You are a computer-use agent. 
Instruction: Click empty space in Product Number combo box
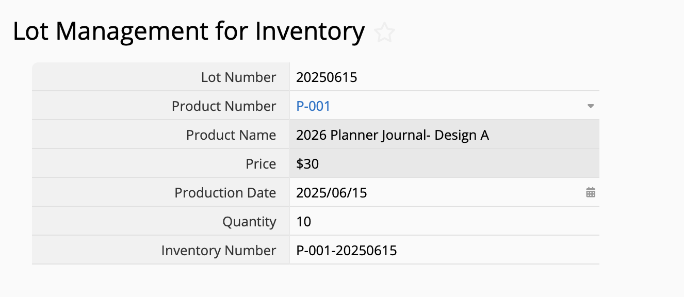pyautogui.click(x=454, y=106)
